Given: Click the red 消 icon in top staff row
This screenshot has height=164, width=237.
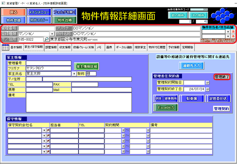Looking at the screenshot, I should click(233, 31).
